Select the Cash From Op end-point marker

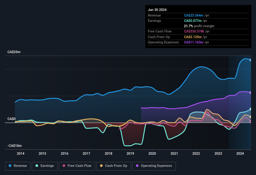click(x=251, y=117)
